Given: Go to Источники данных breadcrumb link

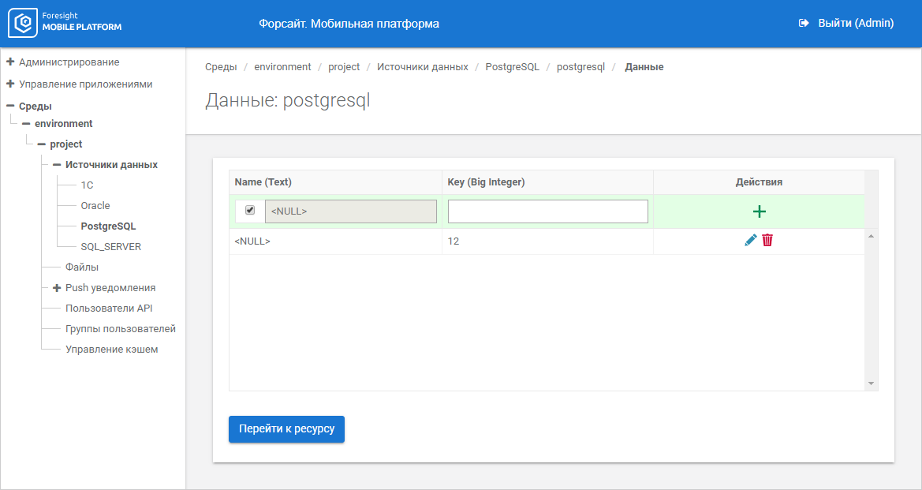Looking at the screenshot, I should 422,67.
